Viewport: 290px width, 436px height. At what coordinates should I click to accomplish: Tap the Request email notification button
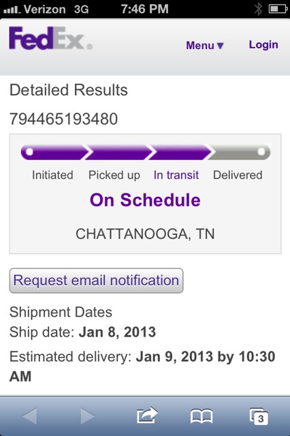point(96,280)
